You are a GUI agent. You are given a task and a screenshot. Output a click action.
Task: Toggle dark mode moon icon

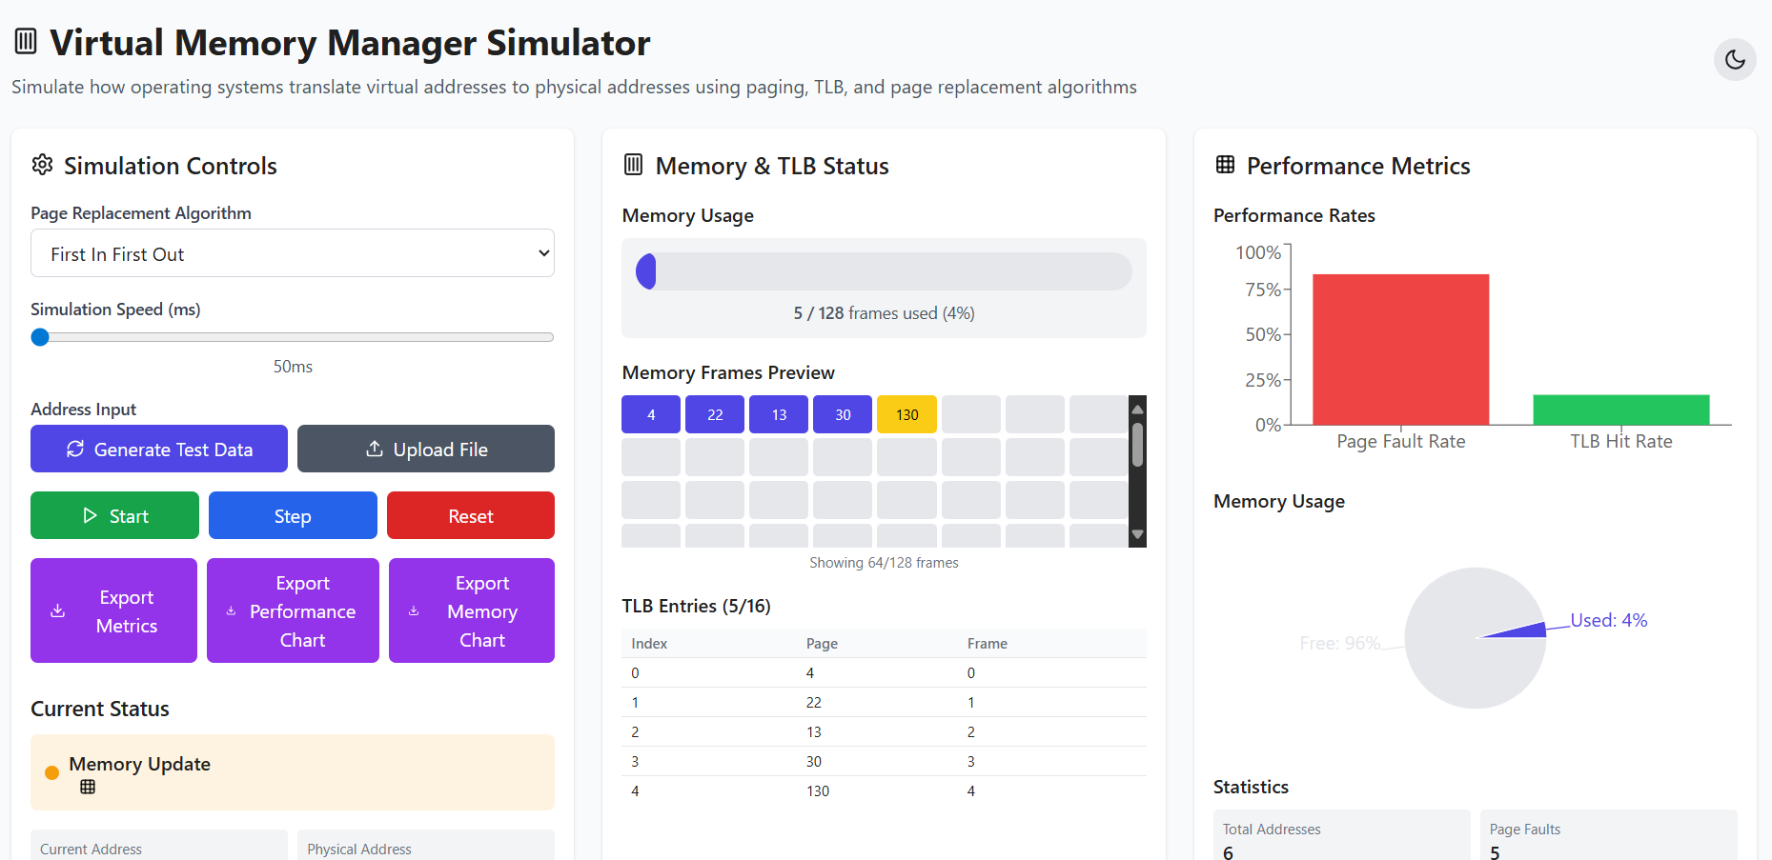coord(1734,60)
